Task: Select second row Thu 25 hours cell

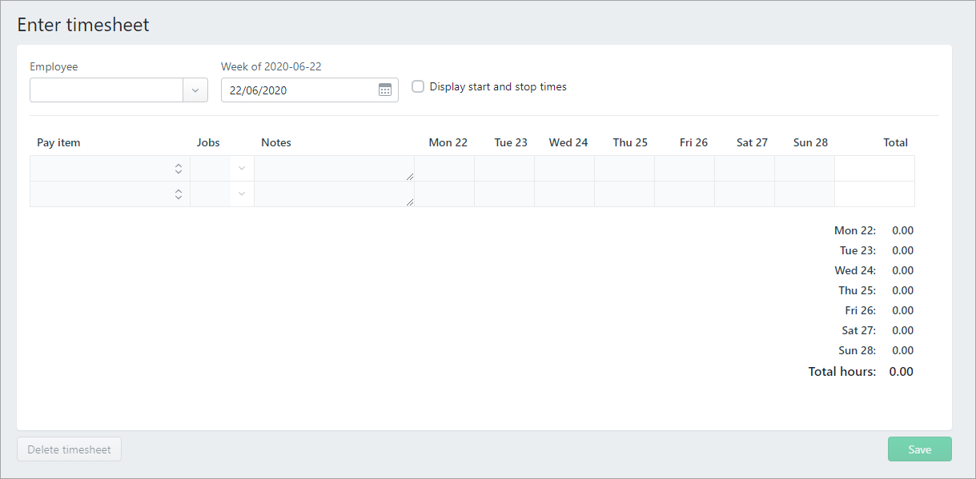Action: tap(625, 194)
